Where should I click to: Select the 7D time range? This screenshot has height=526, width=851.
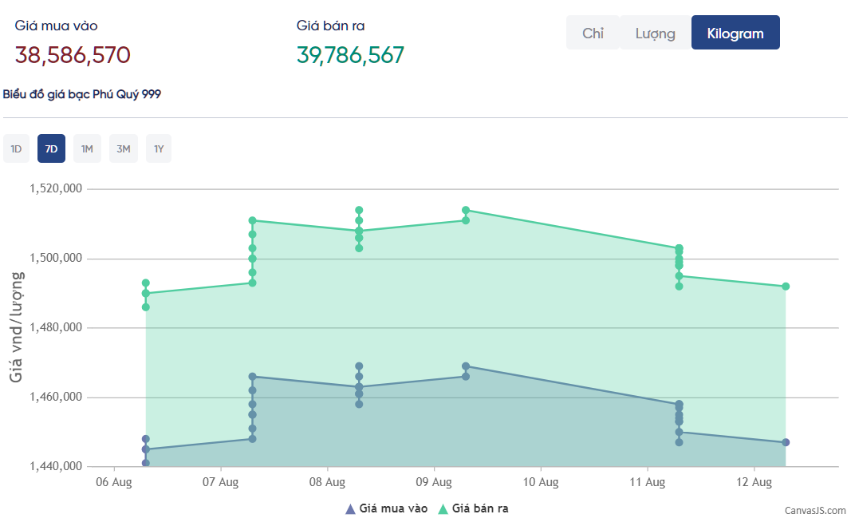click(x=51, y=148)
